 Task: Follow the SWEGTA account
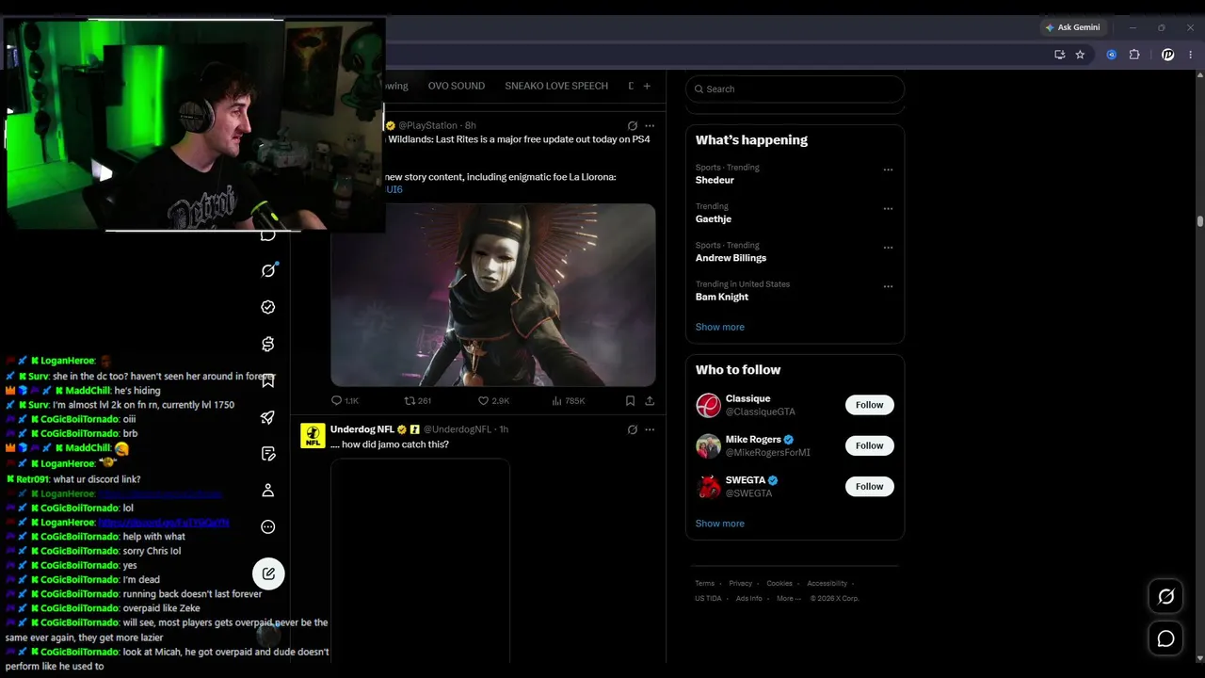point(869,486)
